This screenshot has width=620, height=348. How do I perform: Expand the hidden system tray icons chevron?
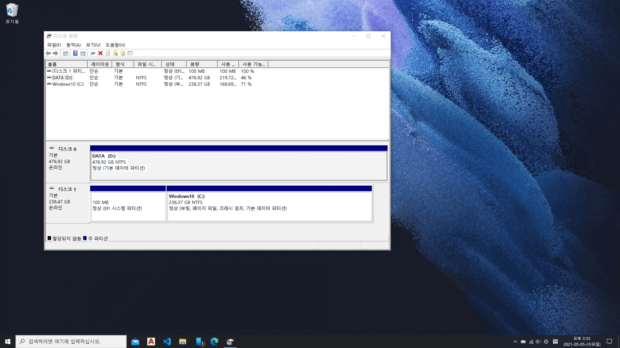tap(515, 341)
